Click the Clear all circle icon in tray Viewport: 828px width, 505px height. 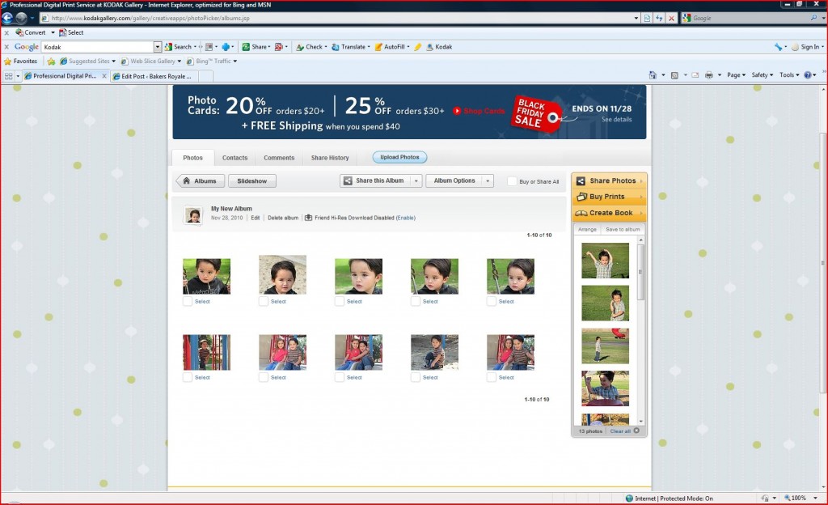pyautogui.click(x=636, y=431)
